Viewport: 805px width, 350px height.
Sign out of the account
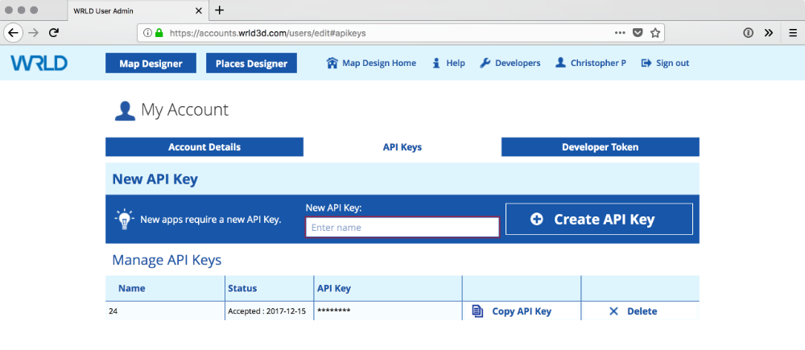pyautogui.click(x=672, y=63)
